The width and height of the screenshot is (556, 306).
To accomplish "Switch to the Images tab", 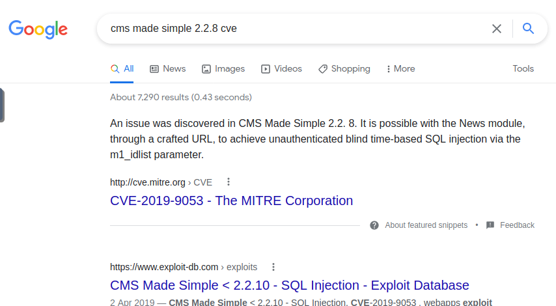I will [223, 69].
